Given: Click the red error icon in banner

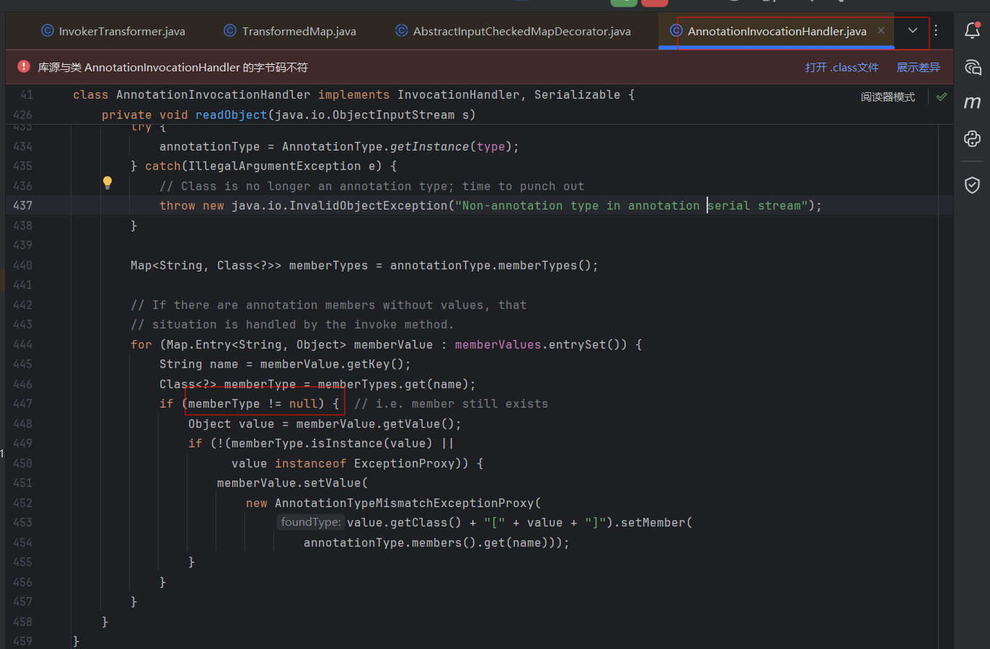Looking at the screenshot, I should (24, 66).
